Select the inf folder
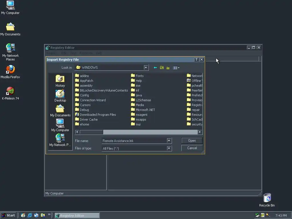 pyautogui.click(x=135, y=90)
